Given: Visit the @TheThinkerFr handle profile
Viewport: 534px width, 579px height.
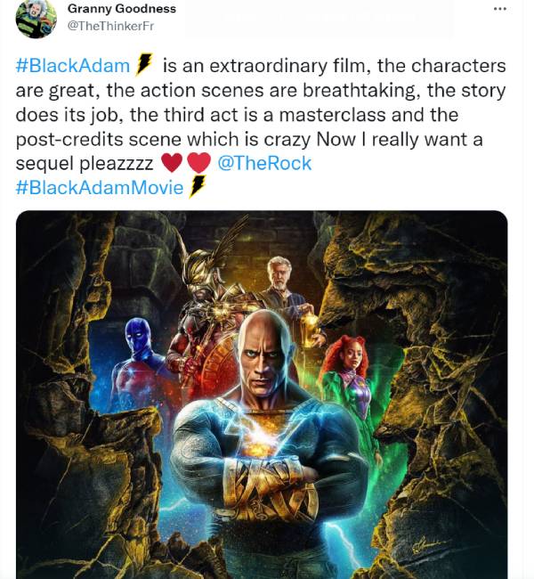Looking at the screenshot, I should pos(110,26).
